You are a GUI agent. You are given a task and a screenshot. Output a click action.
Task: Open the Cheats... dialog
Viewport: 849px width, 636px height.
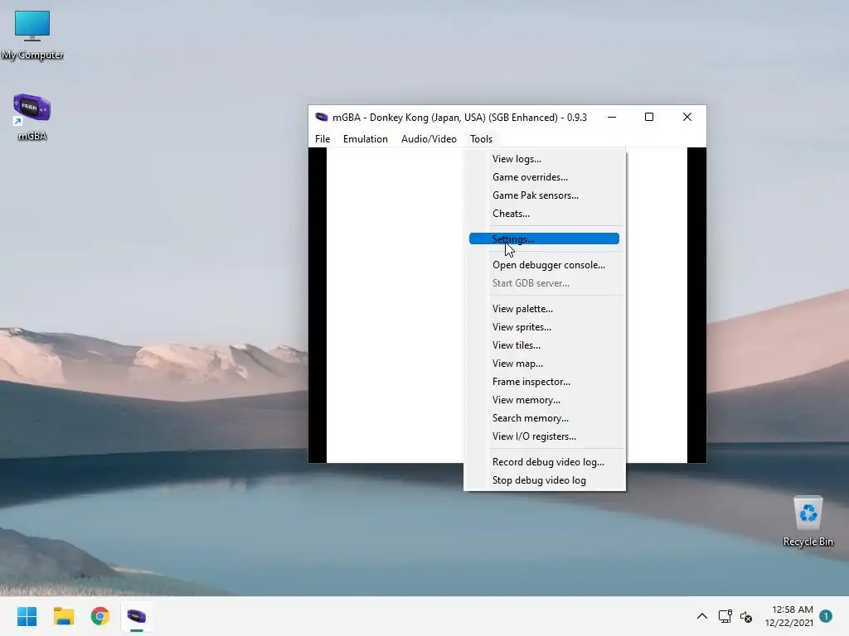click(x=544, y=214)
